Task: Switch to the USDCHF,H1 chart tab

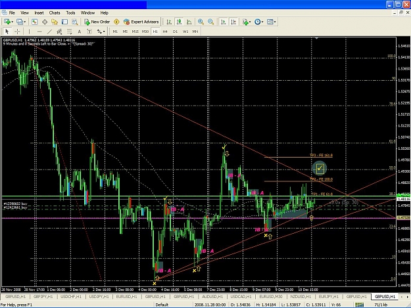Action: [x=71, y=297]
